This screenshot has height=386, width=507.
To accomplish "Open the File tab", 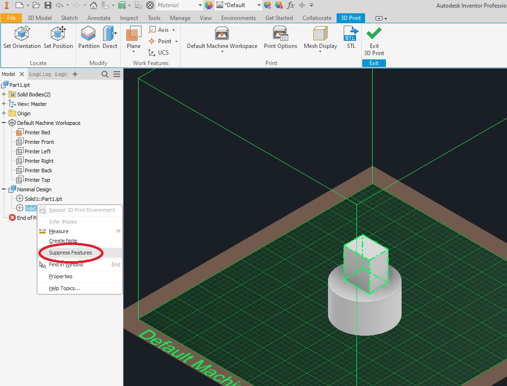I will pos(11,18).
